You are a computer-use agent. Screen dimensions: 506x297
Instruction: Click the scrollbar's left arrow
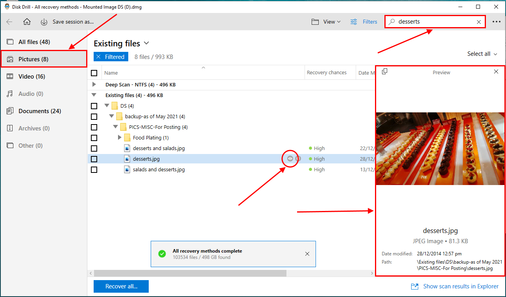tap(90, 273)
